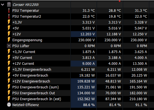
Task: Select the PSU Energieverbrauch In (est) label
Action: (x=37, y=99)
